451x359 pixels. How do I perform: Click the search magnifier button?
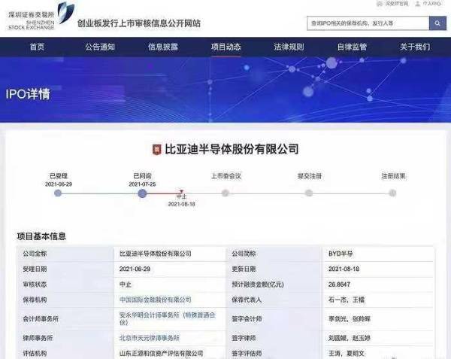[437, 23]
